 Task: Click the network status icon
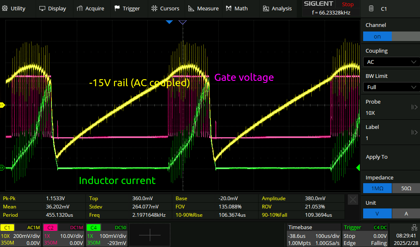click(414, 227)
